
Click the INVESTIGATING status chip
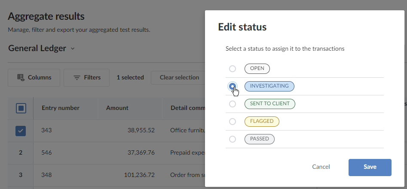[x=269, y=86]
